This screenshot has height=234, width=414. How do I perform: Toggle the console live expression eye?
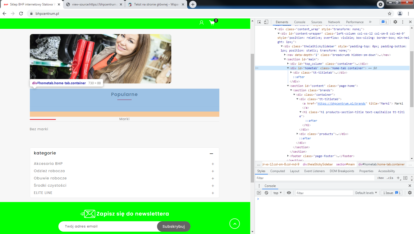tap(289, 193)
